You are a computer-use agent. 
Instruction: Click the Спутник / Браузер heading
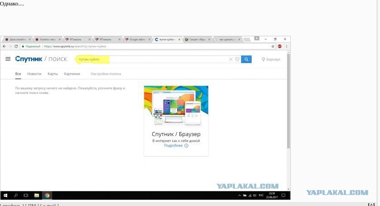click(176, 134)
